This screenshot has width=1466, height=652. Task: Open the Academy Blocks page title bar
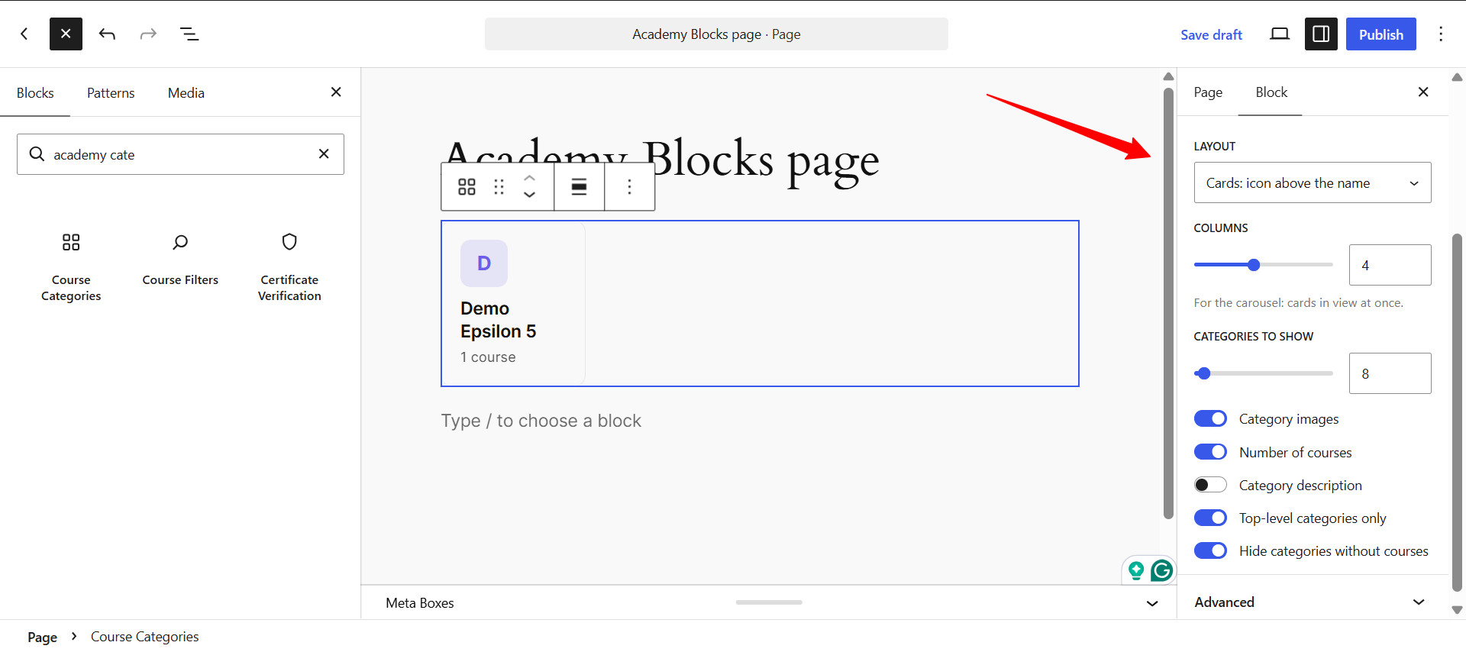[716, 34]
